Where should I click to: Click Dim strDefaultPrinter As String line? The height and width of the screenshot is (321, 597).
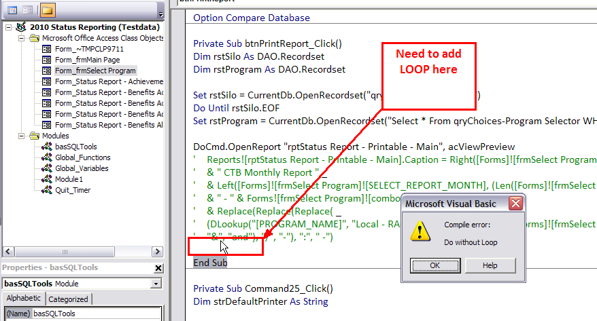pos(260,301)
